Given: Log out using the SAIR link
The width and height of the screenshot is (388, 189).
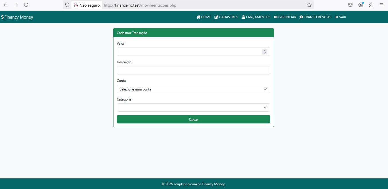Looking at the screenshot, I should pos(340,17).
